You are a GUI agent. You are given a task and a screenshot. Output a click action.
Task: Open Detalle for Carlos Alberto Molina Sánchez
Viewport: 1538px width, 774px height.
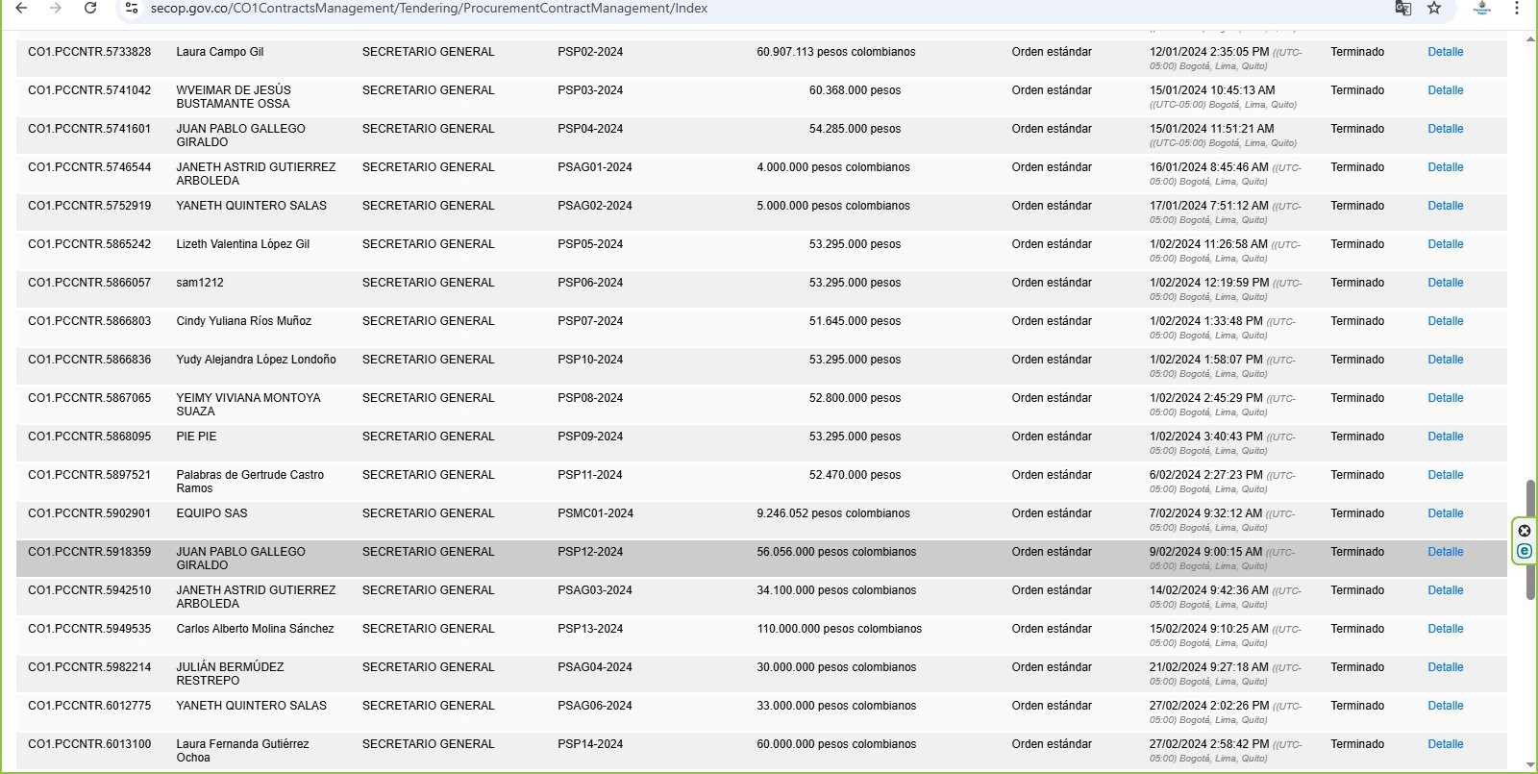[1445, 629]
